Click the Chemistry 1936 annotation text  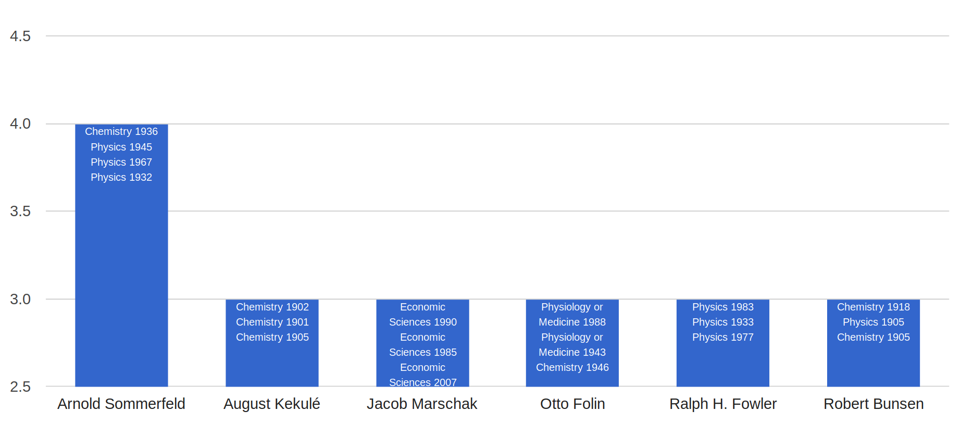[x=121, y=132]
